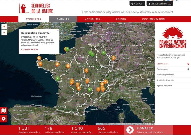Switch to the Consulter tab
191x135 pixels.
click(x=34, y=19)
